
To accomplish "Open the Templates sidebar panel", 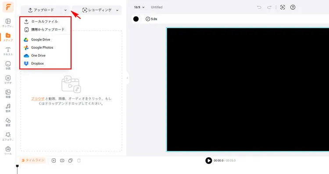I will [x=8, y=23].
